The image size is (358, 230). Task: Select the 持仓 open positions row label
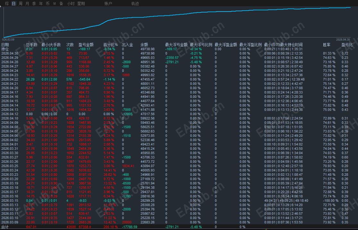point(5,49)
